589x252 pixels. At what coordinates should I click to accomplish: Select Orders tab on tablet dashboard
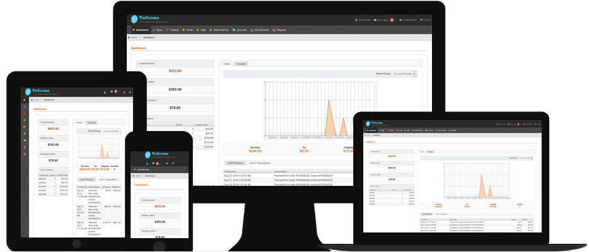point(79,123)
